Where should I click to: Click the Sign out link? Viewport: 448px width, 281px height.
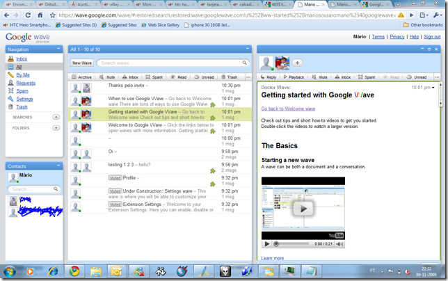pyautogui.click(x=432, y=37)
